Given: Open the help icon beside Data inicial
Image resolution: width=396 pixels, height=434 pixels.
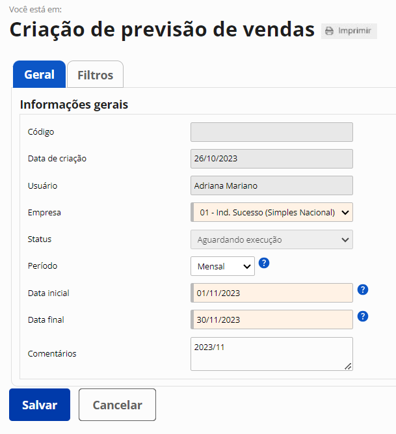Looking at the screenshot, I should 363,290.
